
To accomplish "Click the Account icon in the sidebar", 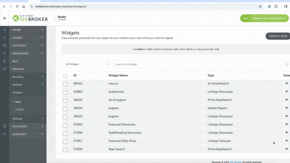I will 5,126.
